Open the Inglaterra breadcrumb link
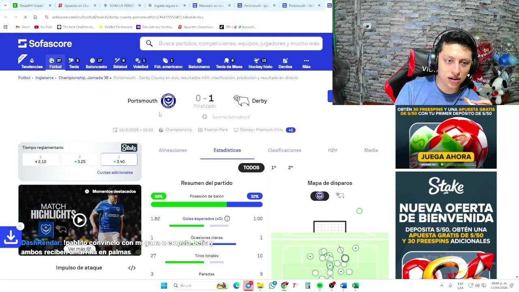Viewport: 519px width, 292px height. tap(44, 77)
